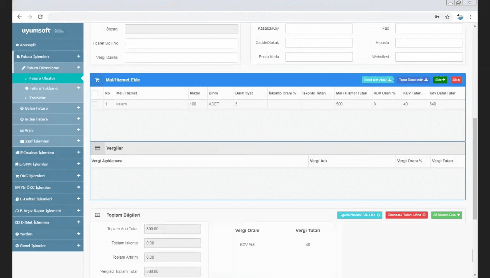
Task: Expand Giden Fatura plus icon
Action: coord(79,119)
